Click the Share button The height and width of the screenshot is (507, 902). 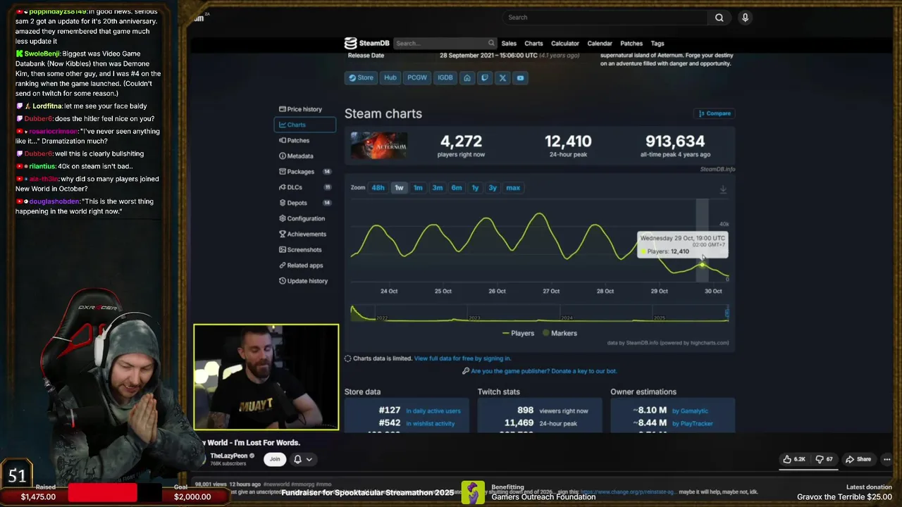859,459
